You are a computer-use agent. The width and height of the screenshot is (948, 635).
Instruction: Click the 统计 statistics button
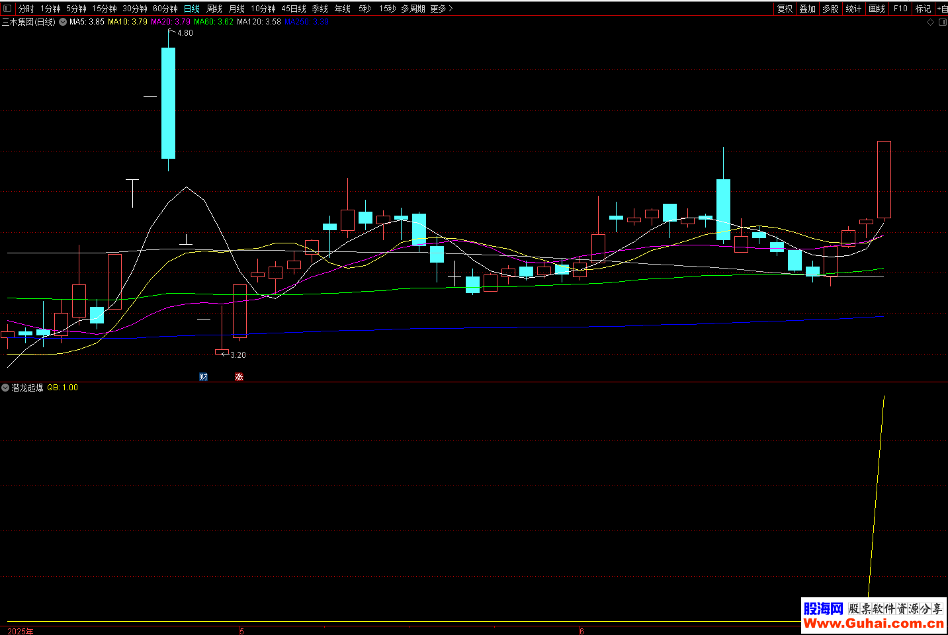pyautogui.click(x=854, y=9)
